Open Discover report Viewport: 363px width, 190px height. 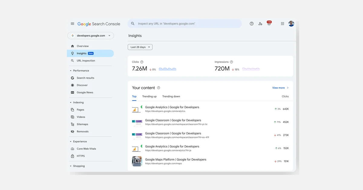90,85
